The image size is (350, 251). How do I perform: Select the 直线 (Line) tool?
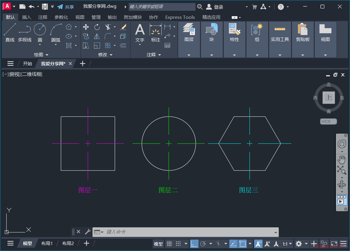[x=10, y=33]
